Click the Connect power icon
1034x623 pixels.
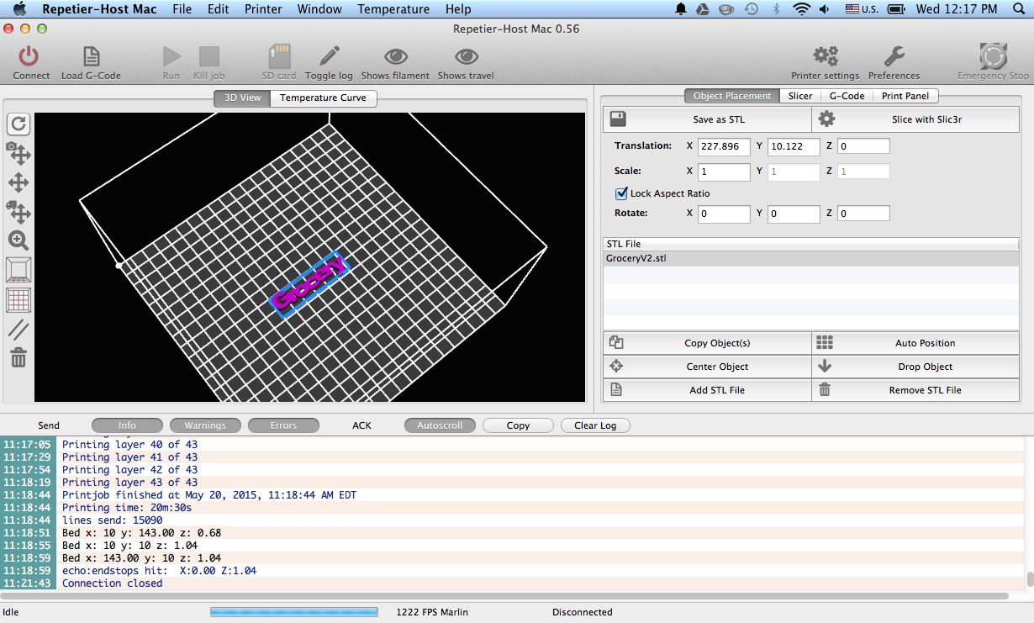29,56
